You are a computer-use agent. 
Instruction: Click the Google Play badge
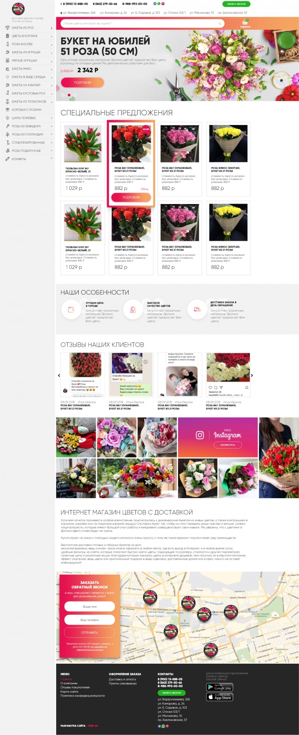(220, 687)
